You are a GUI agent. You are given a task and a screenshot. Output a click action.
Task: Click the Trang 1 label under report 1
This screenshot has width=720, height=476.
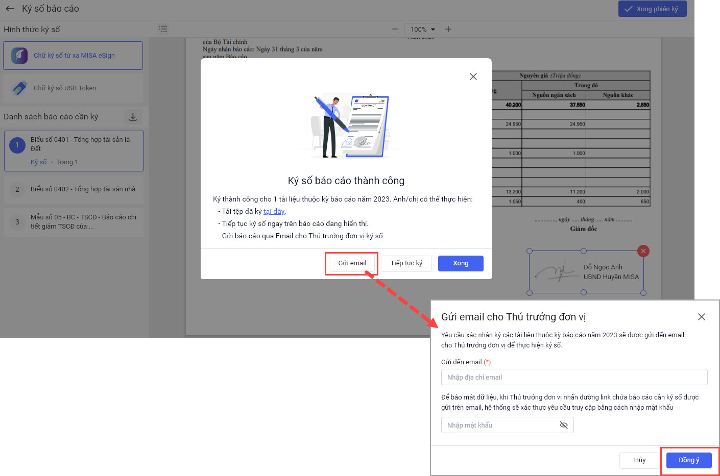point(67,162)
